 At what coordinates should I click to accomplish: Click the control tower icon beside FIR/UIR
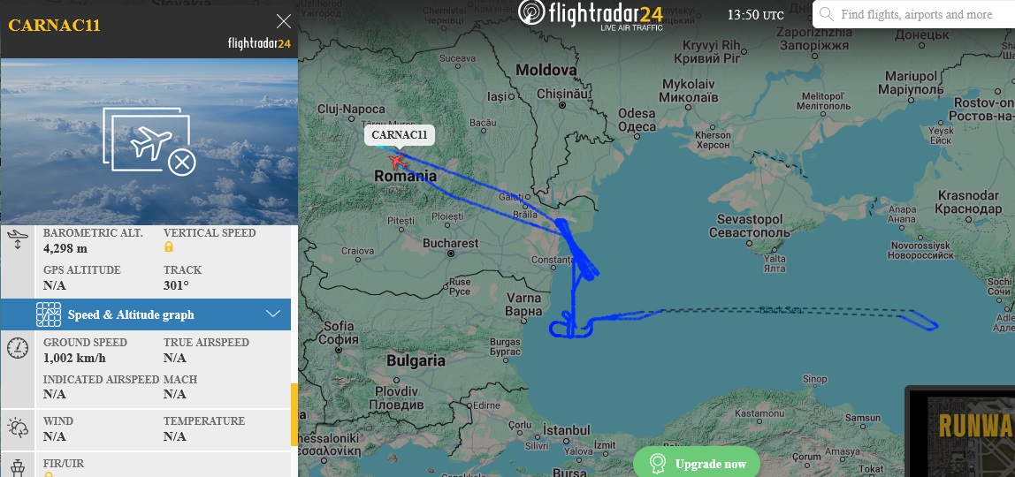click(x=18, y=466)
